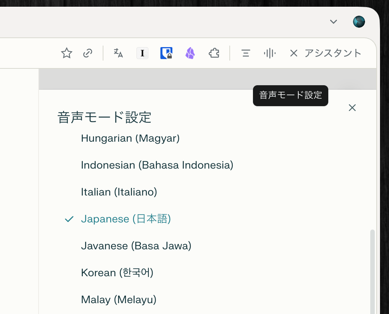
Task: Click the bookmark star icon
Action: pos(66,53)
